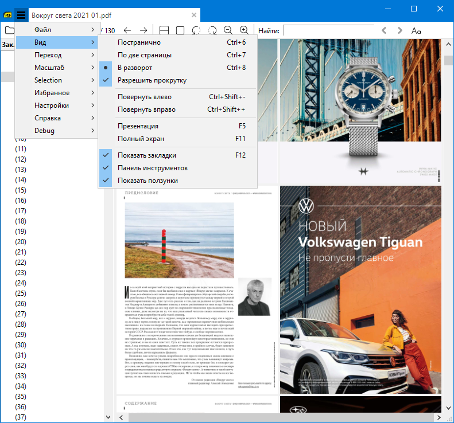Close the Вокруг света 2021 01.pdf tab
Screen dimensions: 454x423
pyautogui.click(x=194, y=15)
